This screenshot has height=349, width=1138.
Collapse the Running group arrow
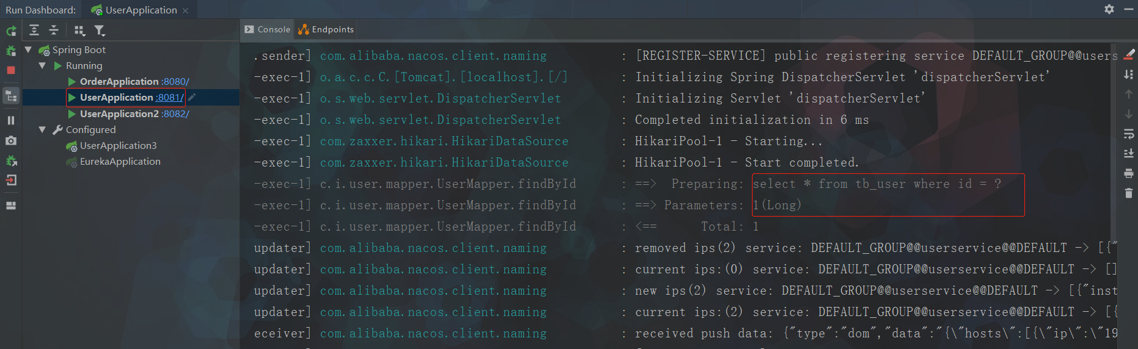(42, 65)
